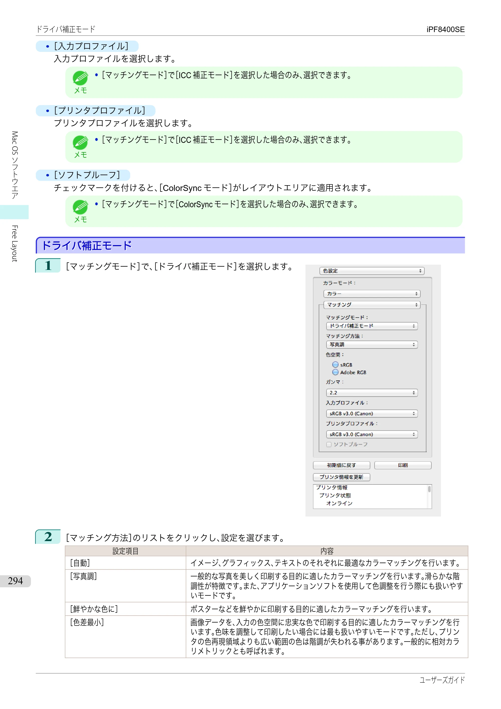Click the ドライバ補正モード section heading
501x709 pixels.
coord(87,246)
